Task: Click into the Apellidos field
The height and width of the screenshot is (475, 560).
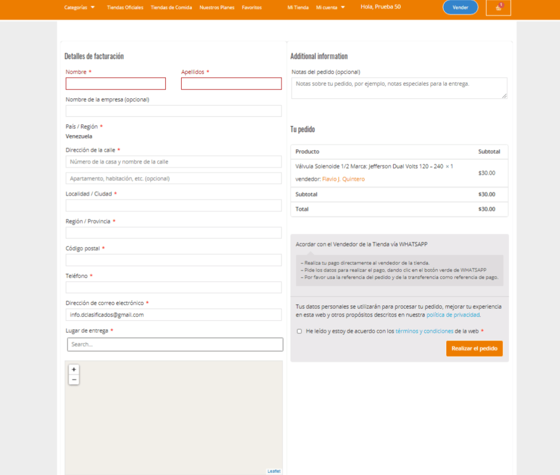Action: pyautogui.click(x=231, y=84)
